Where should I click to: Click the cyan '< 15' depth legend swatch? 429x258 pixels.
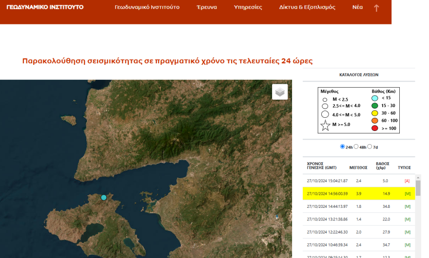(x=374, y=98)
